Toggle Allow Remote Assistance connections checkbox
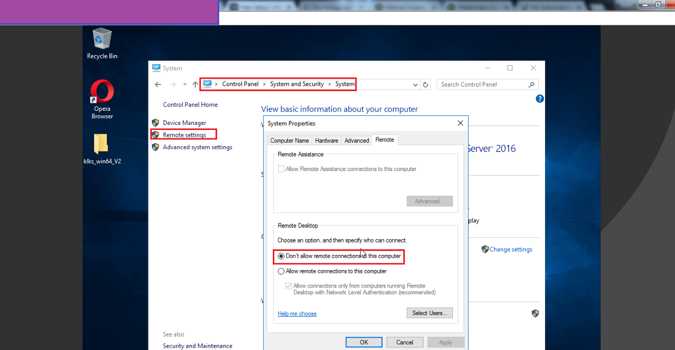This screenshot has width=675, height=350. (281, 169)
